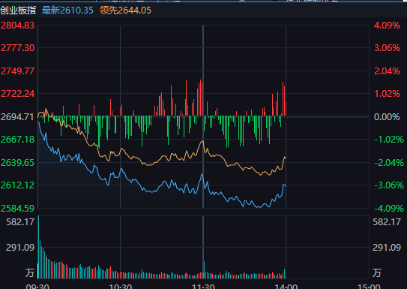Click the 2612.12 price axis label
This screenshot has height=289, width=407.
(18, 185)
